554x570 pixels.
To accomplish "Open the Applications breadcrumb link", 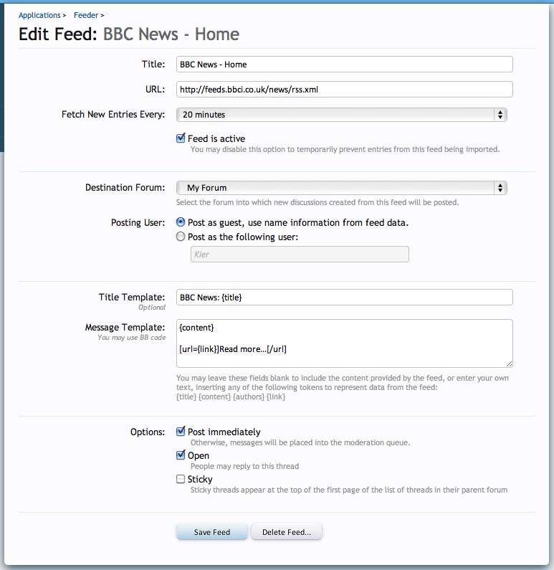I will pos(39,15).
